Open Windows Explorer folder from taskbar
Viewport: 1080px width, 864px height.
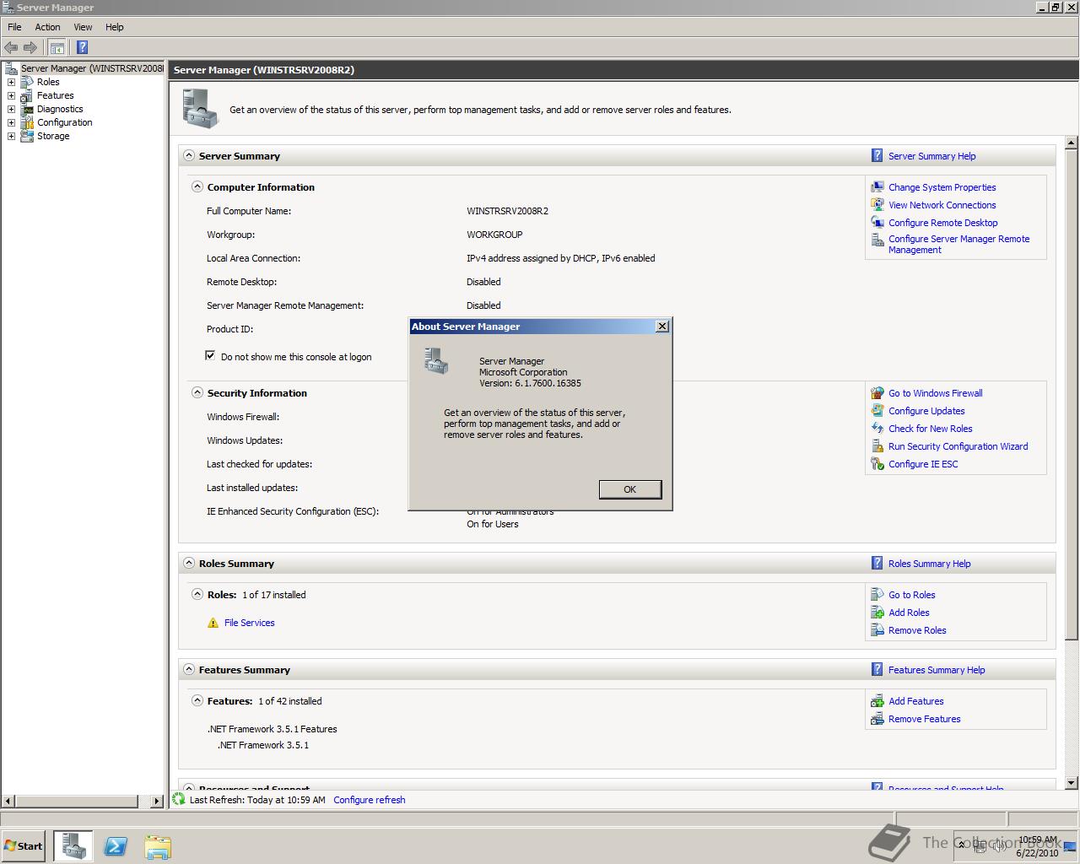point(157,846)
